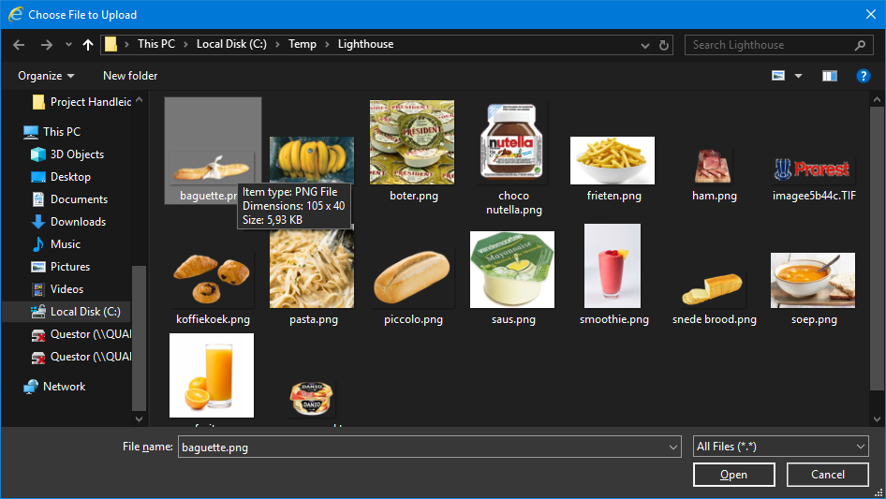886x499 pixels.
Task: Select choco nutella.png file
Action: (513, 158)
